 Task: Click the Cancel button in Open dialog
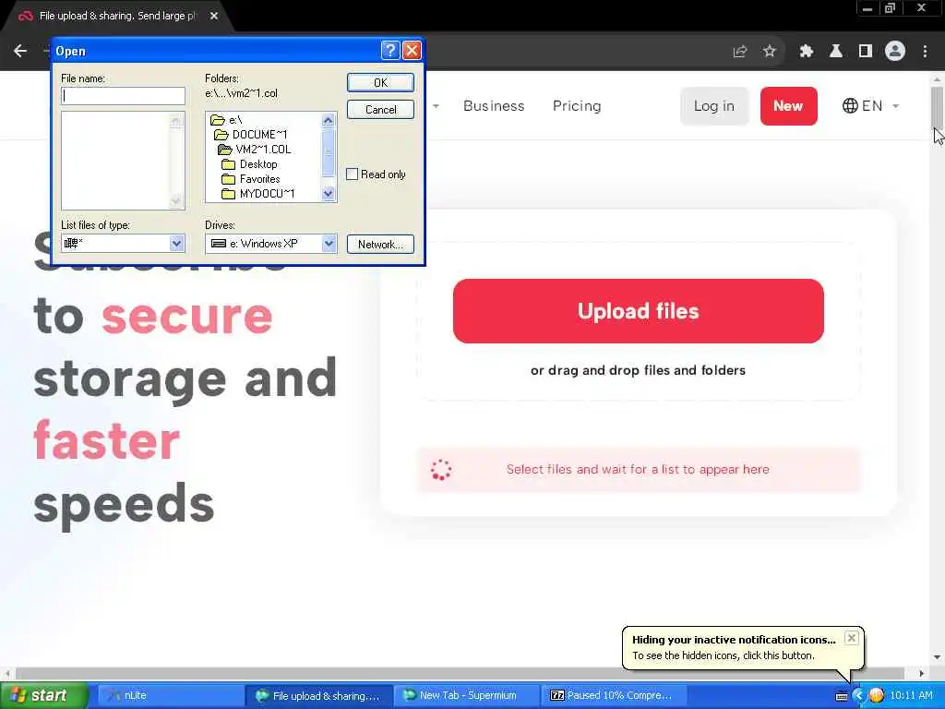pyautogui.click(x=380, y=109)
